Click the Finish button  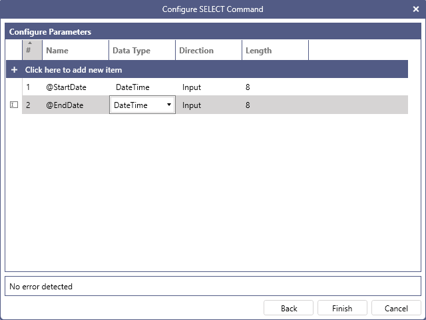342,308
